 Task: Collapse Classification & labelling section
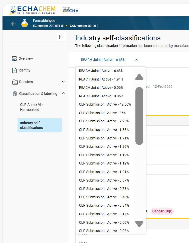pos(63,93)
